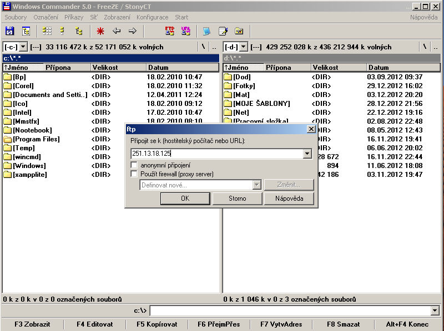Image resolution: width=444 pixels, height=331 pixels.
Task: Click F3 Zobrazit button
Action: point(32,324)
